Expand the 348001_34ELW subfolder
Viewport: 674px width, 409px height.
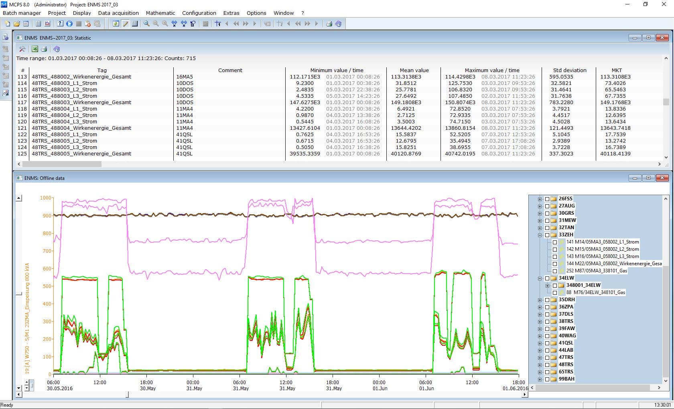547,285
